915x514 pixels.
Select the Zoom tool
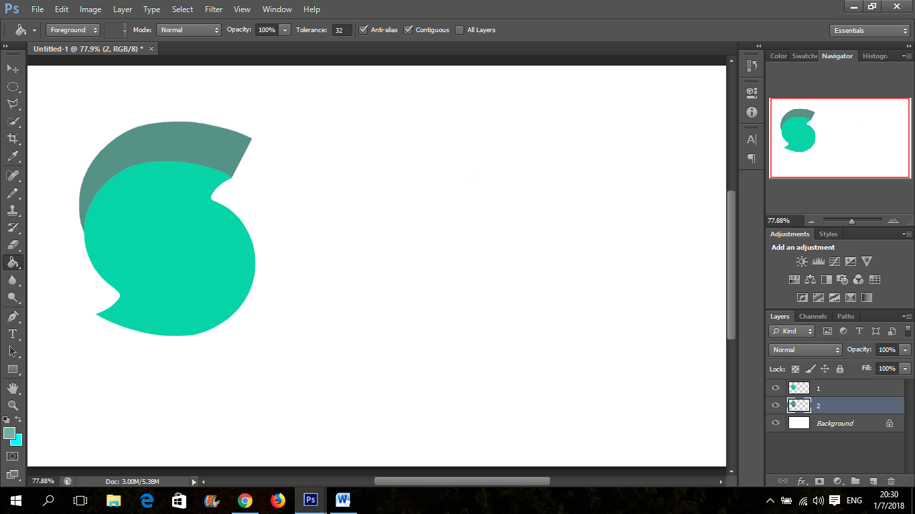(13, 405)
